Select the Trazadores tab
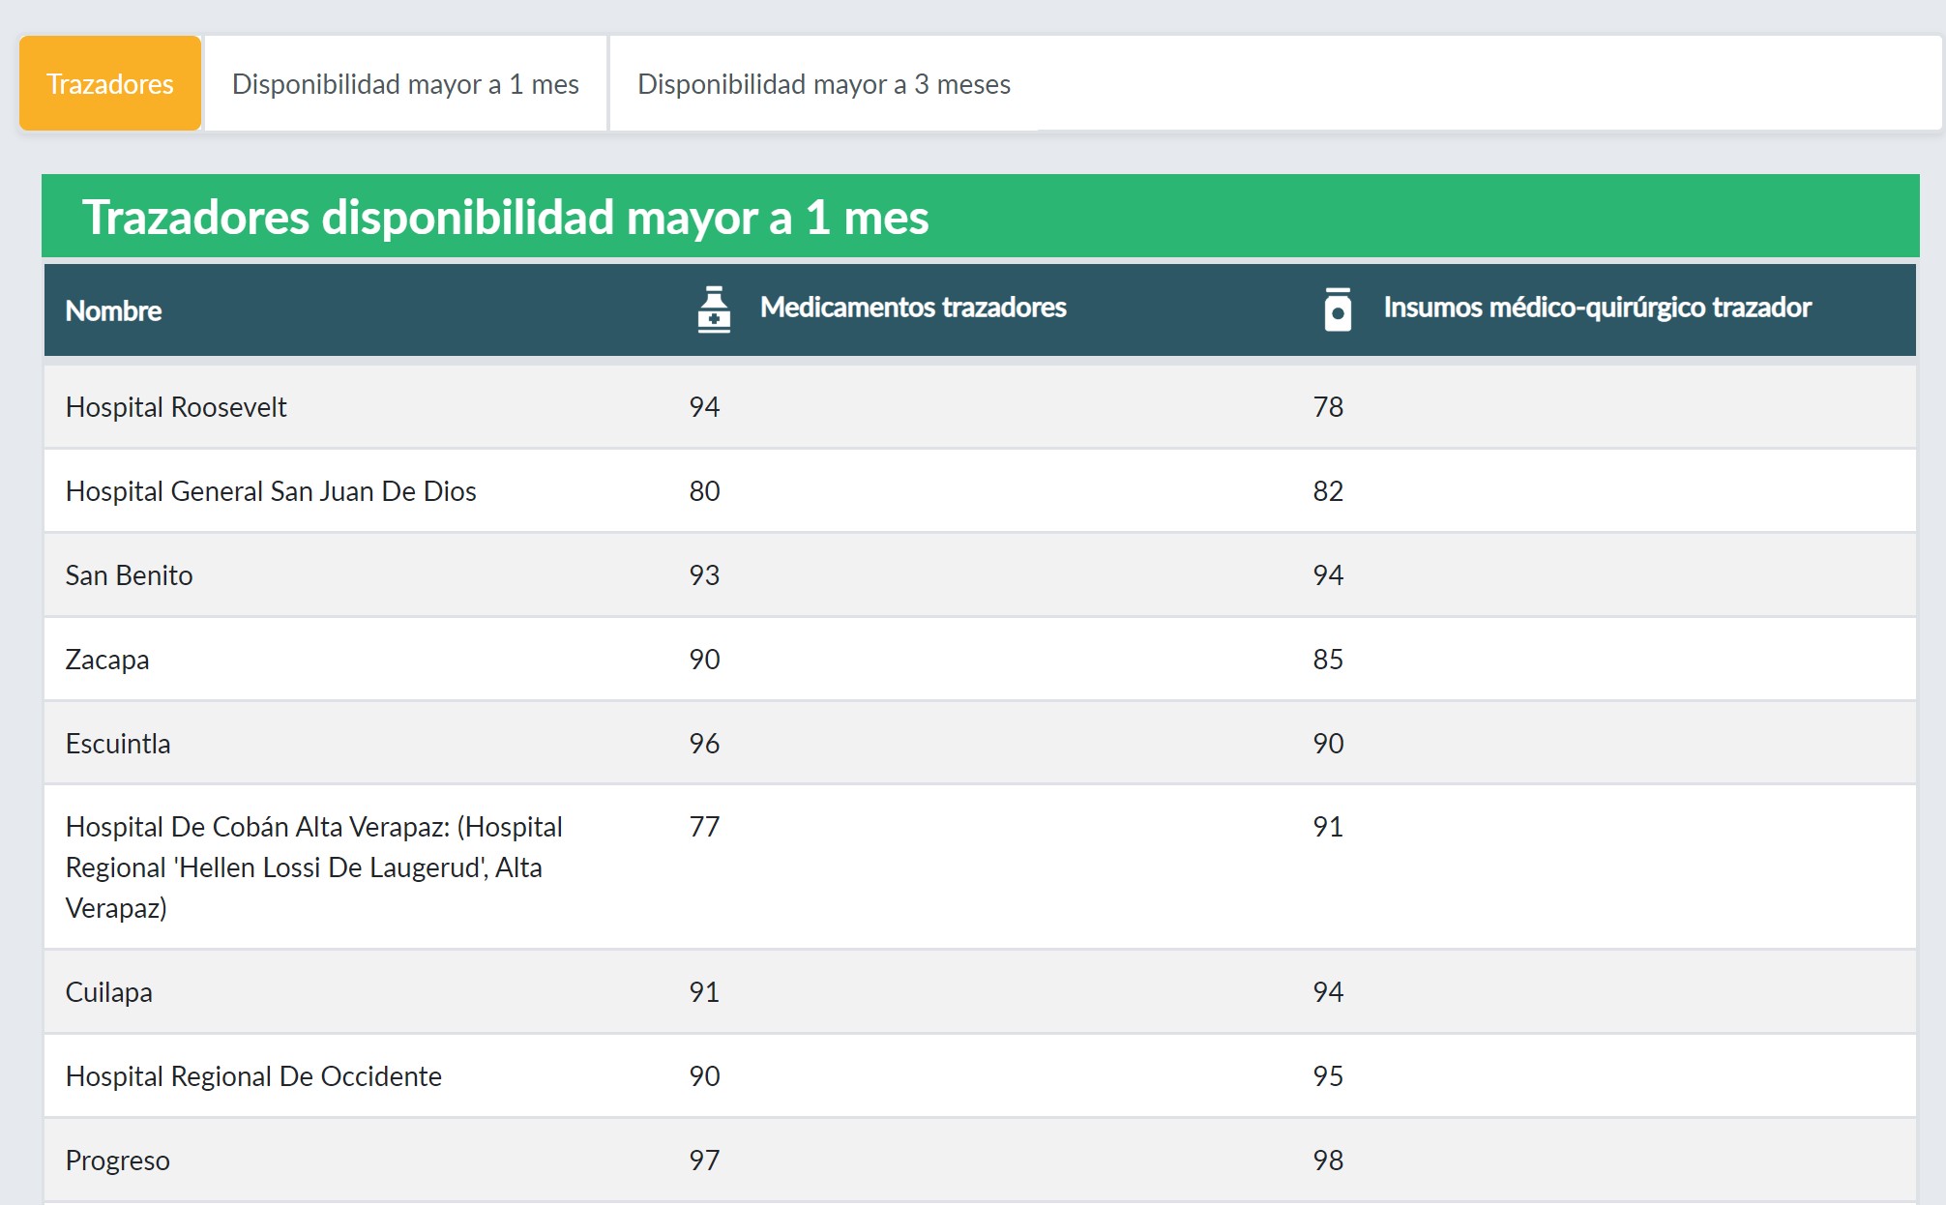This screenshot has width=1946, height=1205. tap(110, 83)
